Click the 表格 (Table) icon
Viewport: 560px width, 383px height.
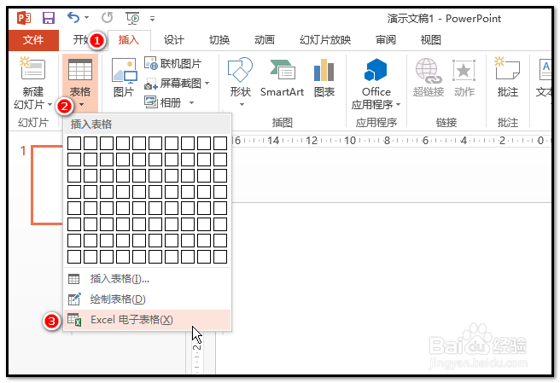[x=80, y=70]
